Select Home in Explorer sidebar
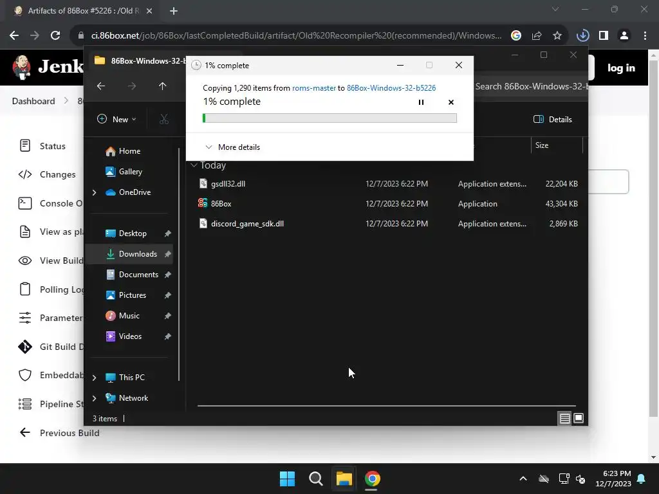 [x=129, y=151]
